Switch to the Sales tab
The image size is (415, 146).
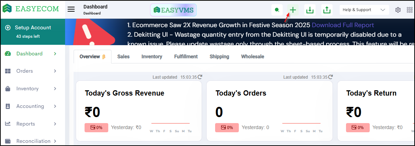click(x=123, y=56)
